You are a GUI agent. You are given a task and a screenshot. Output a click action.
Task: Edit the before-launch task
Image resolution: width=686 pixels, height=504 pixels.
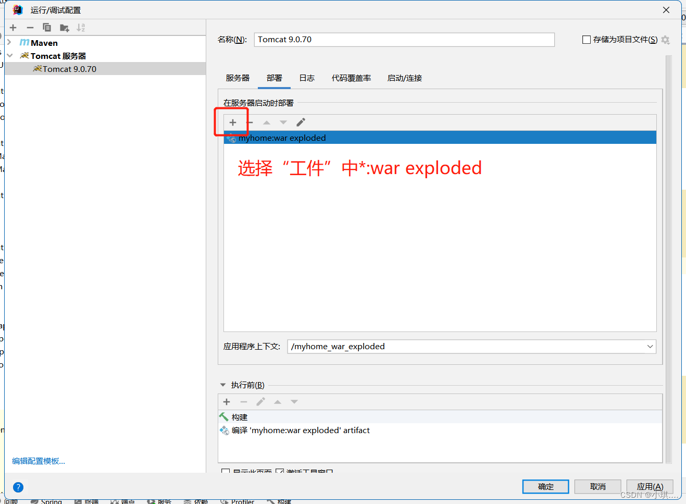point(260,402)
